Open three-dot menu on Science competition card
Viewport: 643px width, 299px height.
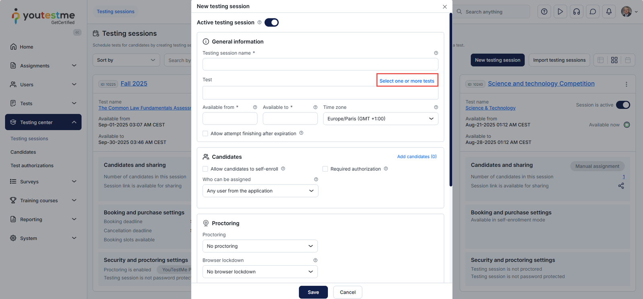click(x=626, y=84)
